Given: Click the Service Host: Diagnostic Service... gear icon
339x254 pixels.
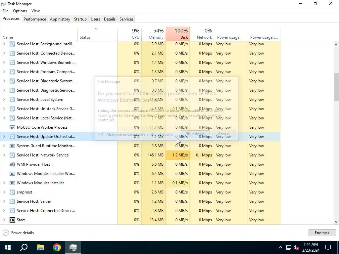Looking at the screenshot, I should (x=12, y=90).
